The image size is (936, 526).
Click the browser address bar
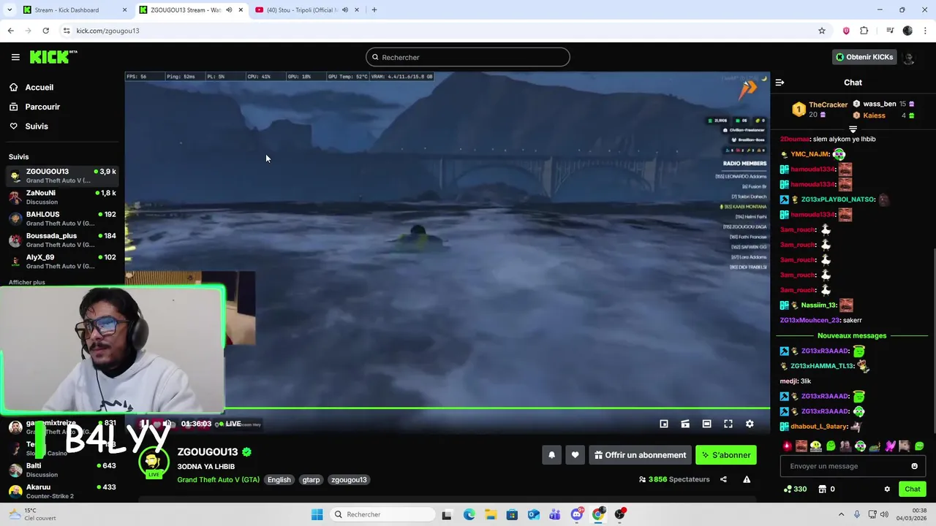[x=439, y=31]
